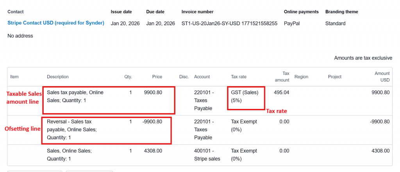Click the Tax rate column header

239,77
